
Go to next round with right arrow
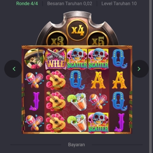tap(140, 69)
